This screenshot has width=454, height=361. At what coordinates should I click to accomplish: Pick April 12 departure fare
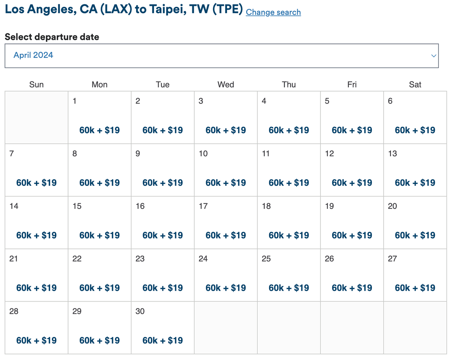(352, 183)
